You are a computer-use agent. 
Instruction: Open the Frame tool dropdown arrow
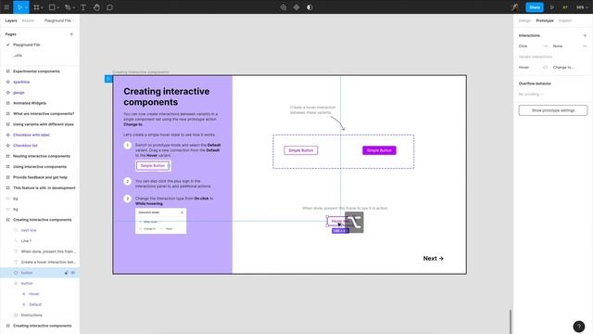(x=42, y=7)
